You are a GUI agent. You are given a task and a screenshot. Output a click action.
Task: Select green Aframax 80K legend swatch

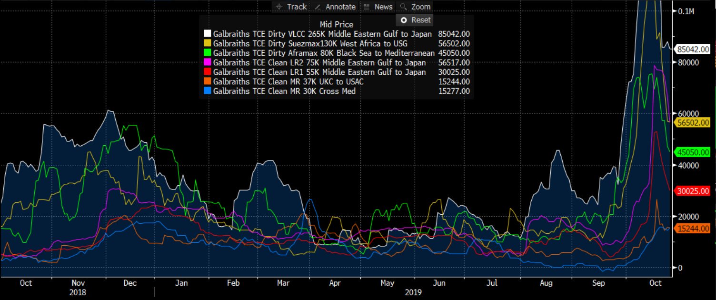point(207,53)
